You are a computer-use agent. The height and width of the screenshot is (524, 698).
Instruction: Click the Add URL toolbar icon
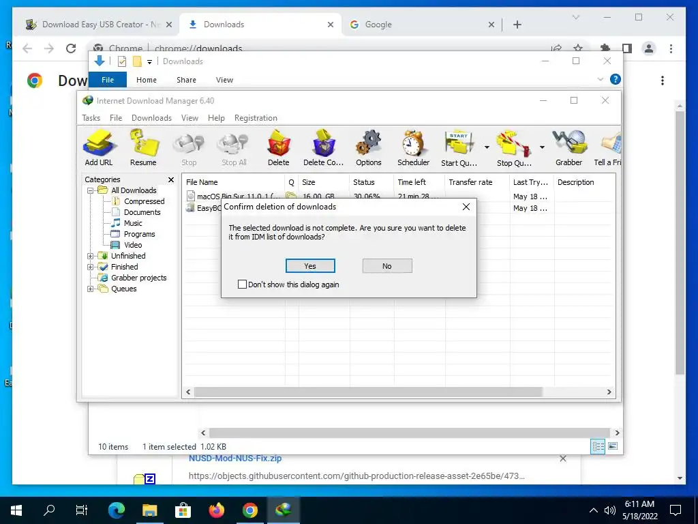[99, 148]
